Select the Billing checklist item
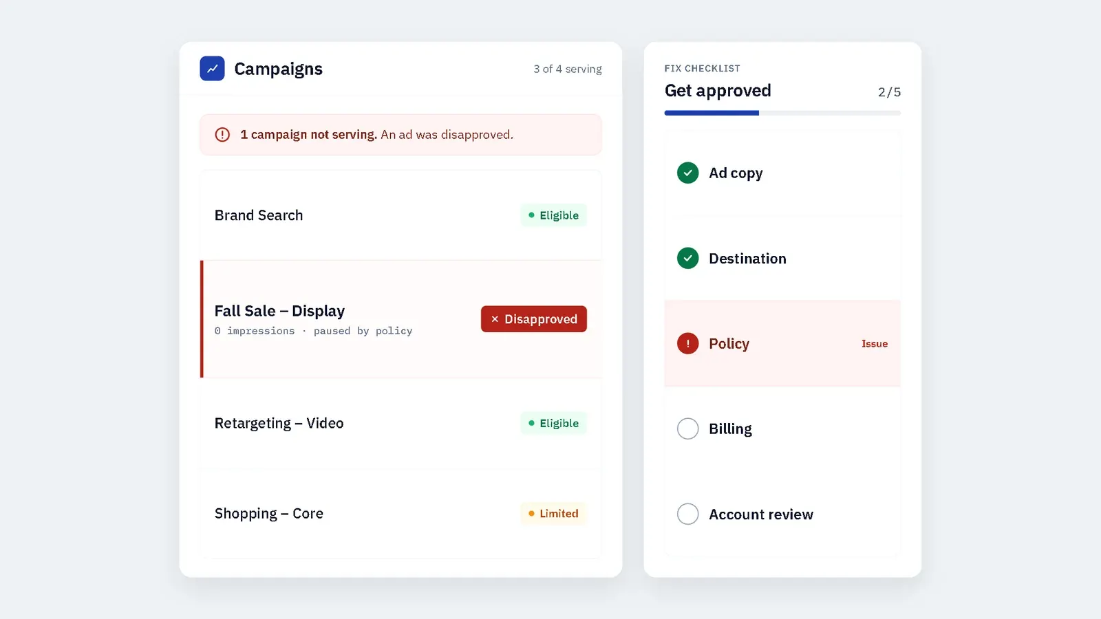1101x619 pixels. (x=782, y=428)
